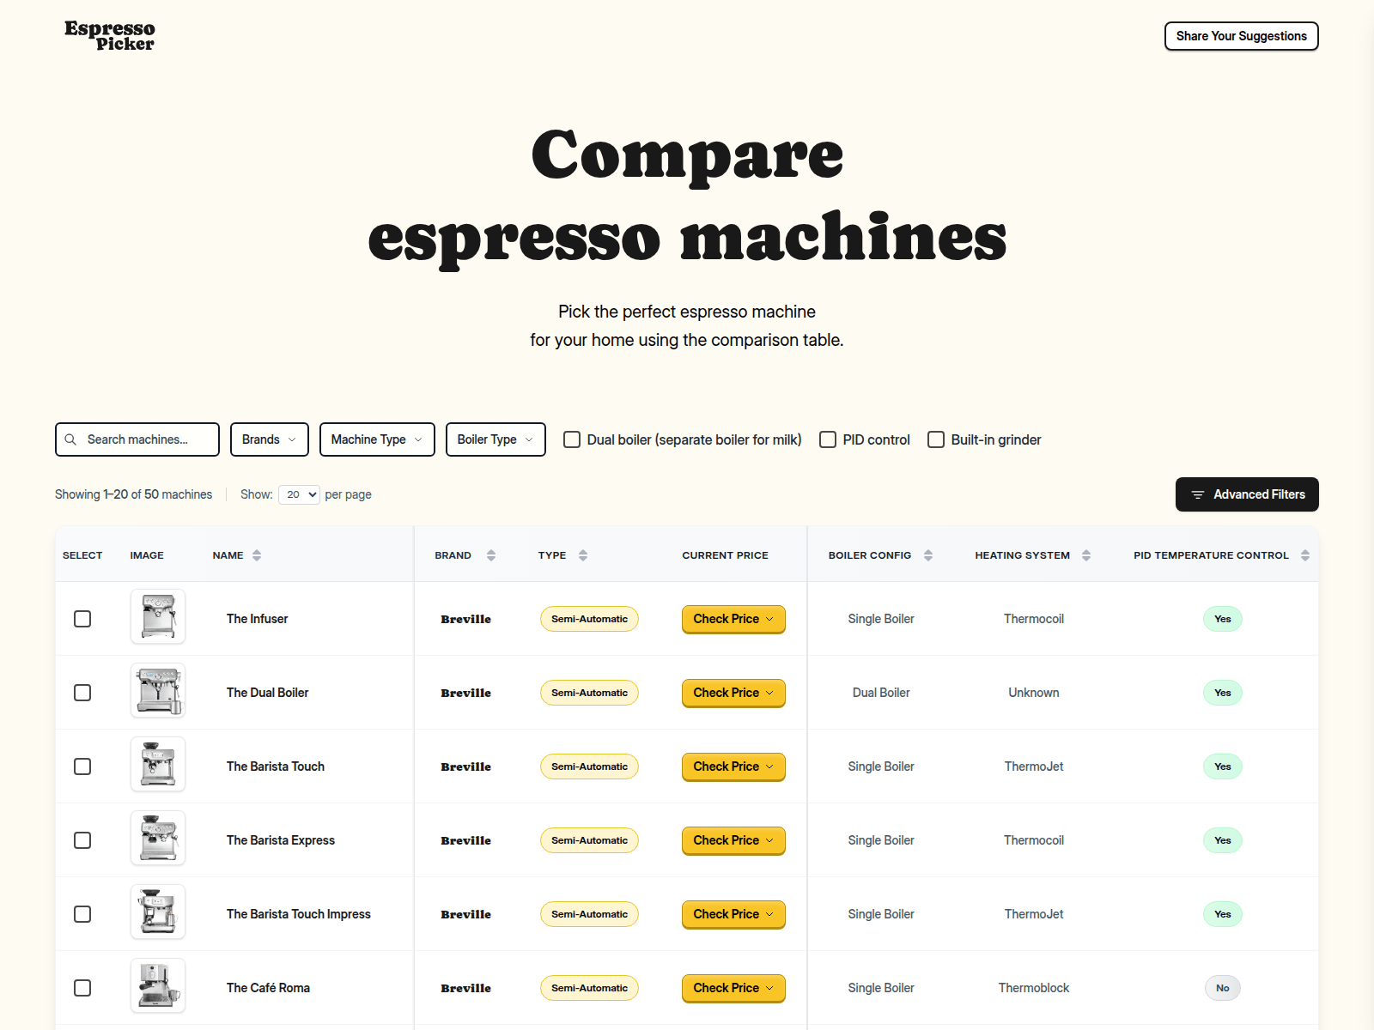
Task: Open The Barista Touch Impress name link
Action: pos(299,914)
